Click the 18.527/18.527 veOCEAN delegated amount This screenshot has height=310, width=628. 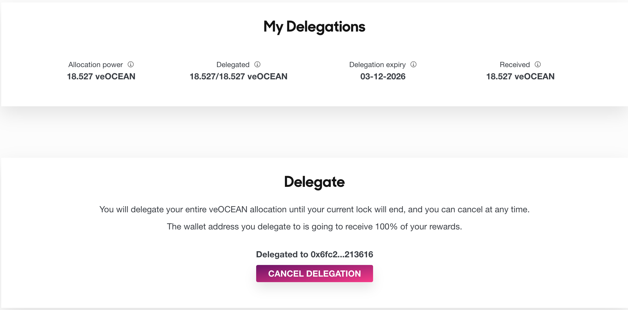tap(238, 77)
